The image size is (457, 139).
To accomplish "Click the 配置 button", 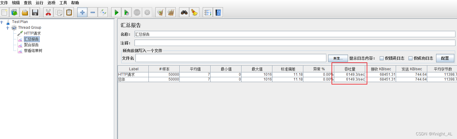I will point(445,58).
